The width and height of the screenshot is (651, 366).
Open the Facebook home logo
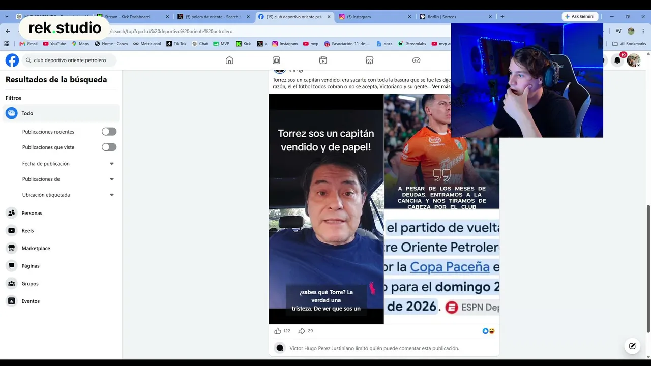[12, 60]
